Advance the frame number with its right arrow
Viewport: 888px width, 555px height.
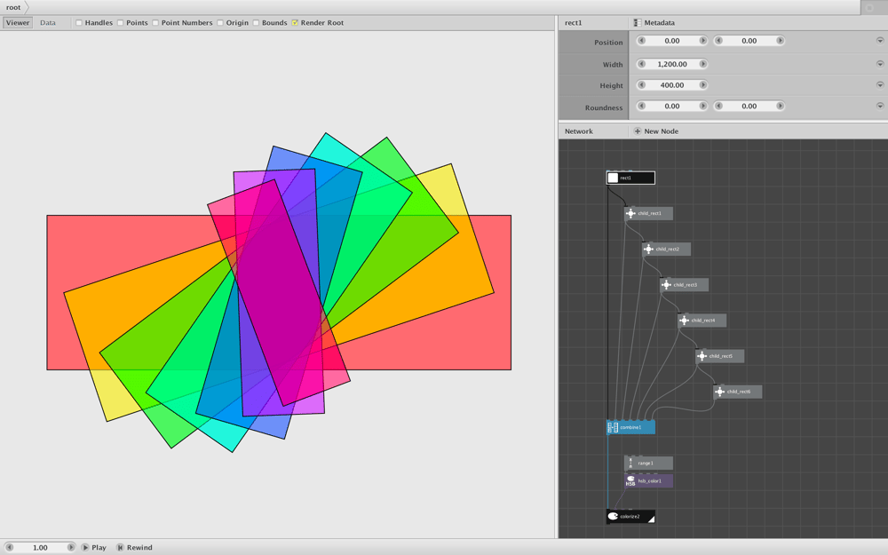click(x=71, y=548)
